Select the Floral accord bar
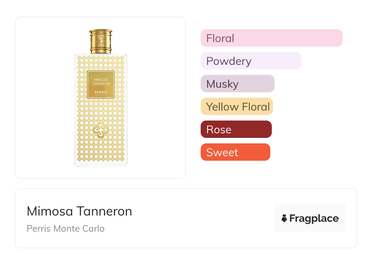The image size is (372, 263). tap(271, 38)
